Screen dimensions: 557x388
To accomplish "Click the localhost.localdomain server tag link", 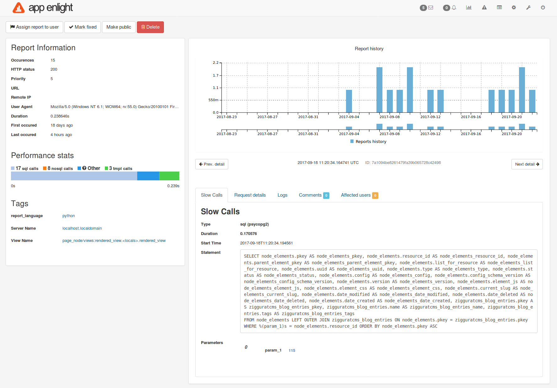I will (82, 228).
